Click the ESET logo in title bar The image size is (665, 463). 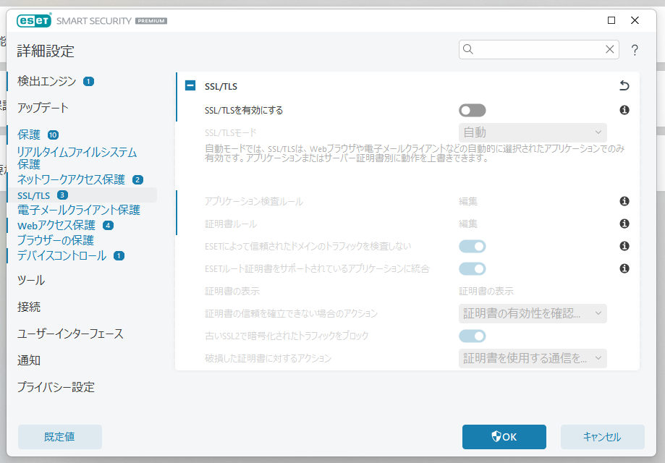tap(34, 20)
